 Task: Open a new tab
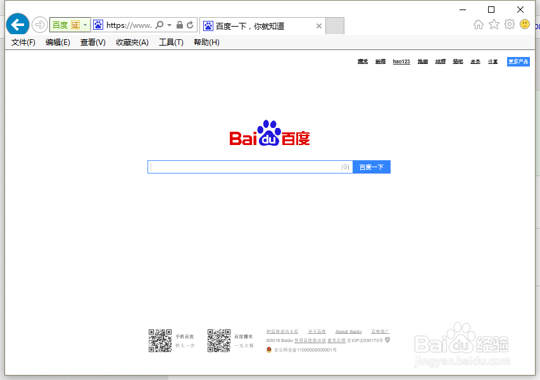click(x=335, y=26)
